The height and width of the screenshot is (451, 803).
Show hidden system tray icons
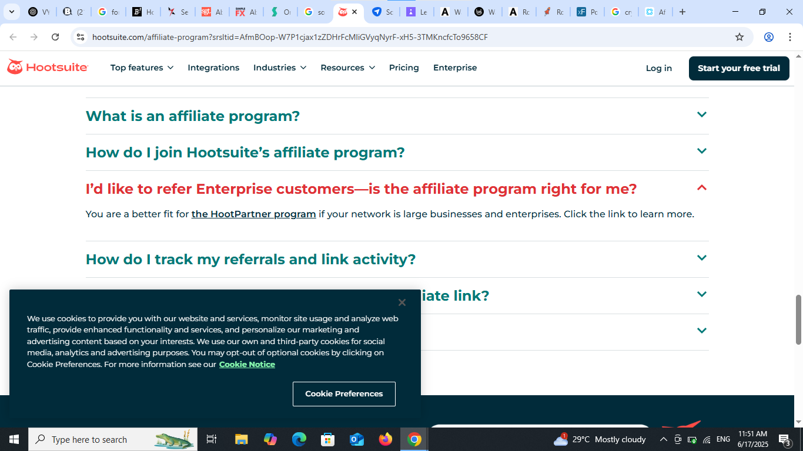pyautogui.click(x=663, y=439)
